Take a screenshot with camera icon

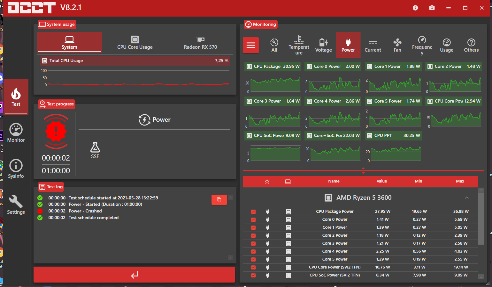(432, 8)
